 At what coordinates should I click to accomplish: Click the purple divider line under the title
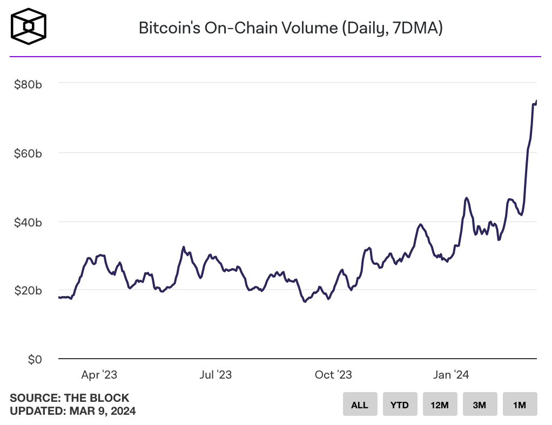(x=275, y=56)
